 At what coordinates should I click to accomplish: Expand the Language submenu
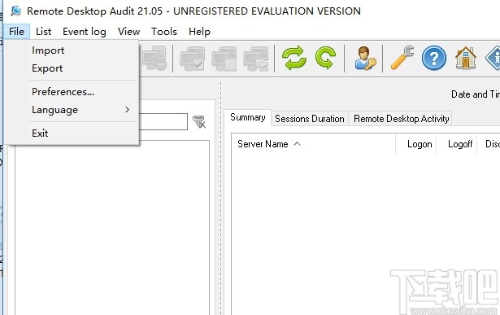pos(72,110)
